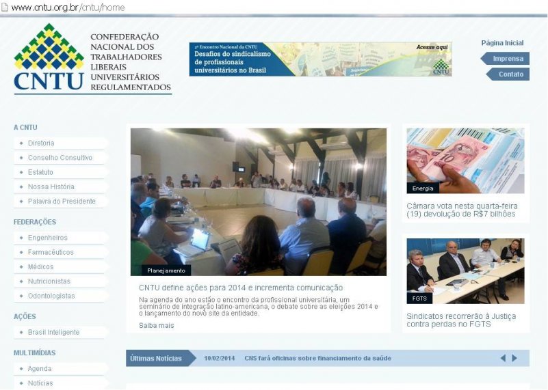Select Palavra do Presidente
The image size is (548, 390).
[x=61, y=201]
